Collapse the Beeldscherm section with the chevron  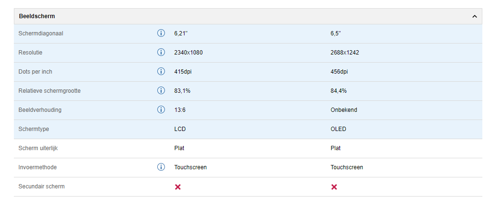[474, 16]
